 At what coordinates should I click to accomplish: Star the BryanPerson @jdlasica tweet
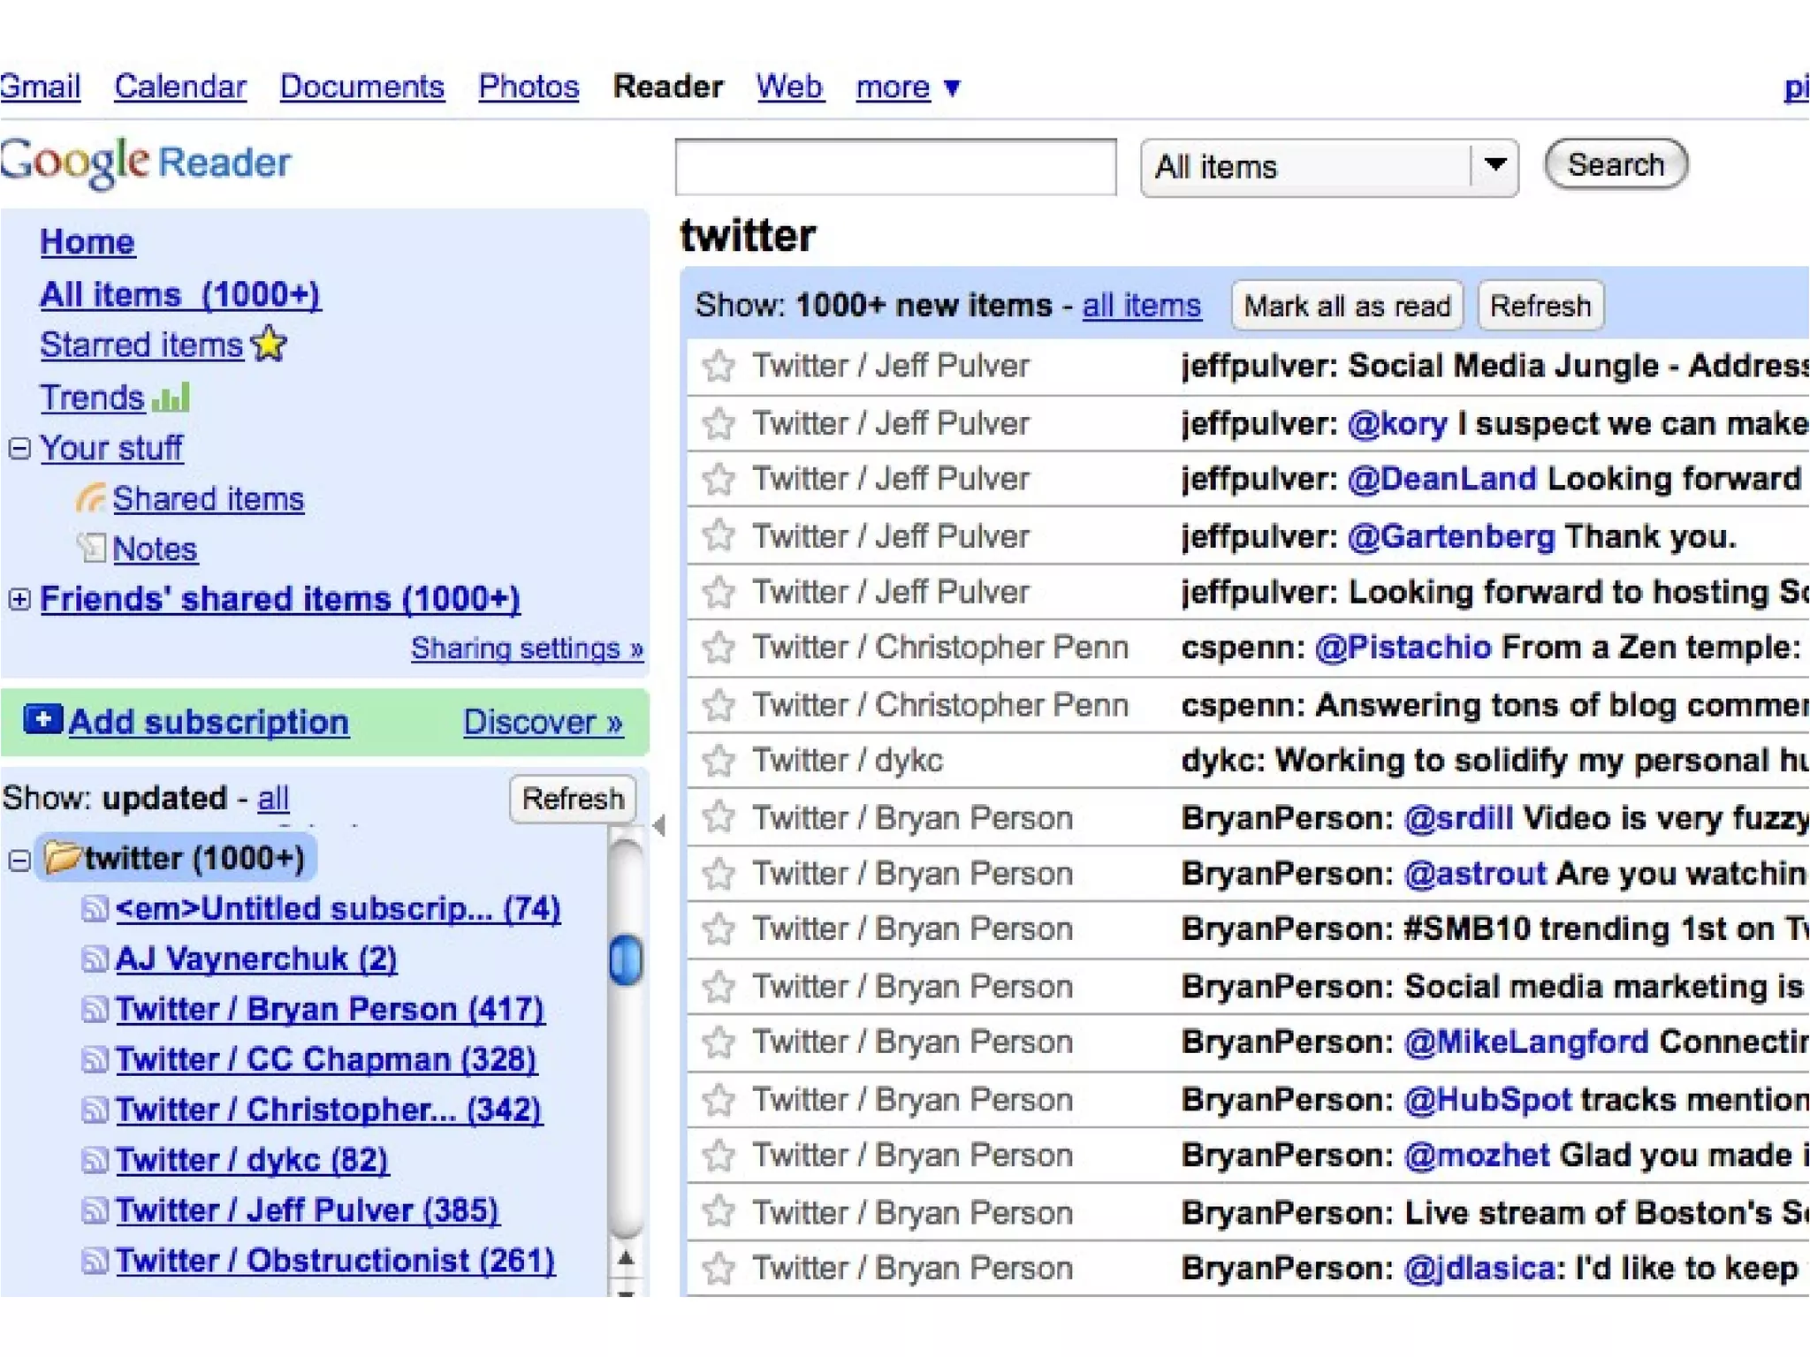[x=719, y=1268]
